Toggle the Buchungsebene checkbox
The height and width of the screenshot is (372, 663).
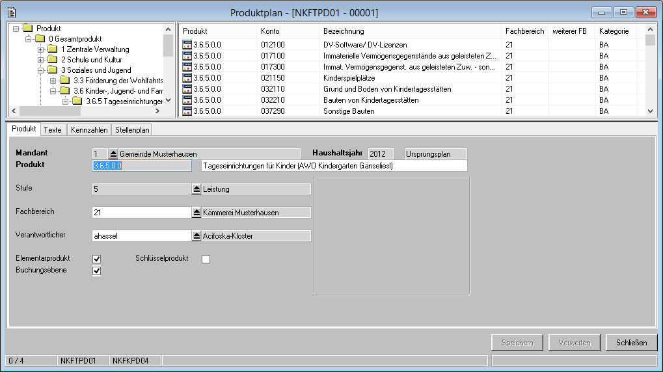pos(97,271)
